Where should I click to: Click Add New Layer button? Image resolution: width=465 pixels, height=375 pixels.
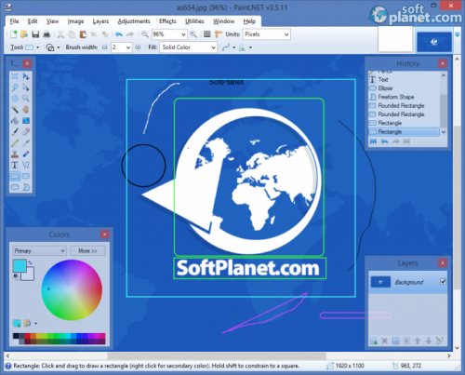374,341
